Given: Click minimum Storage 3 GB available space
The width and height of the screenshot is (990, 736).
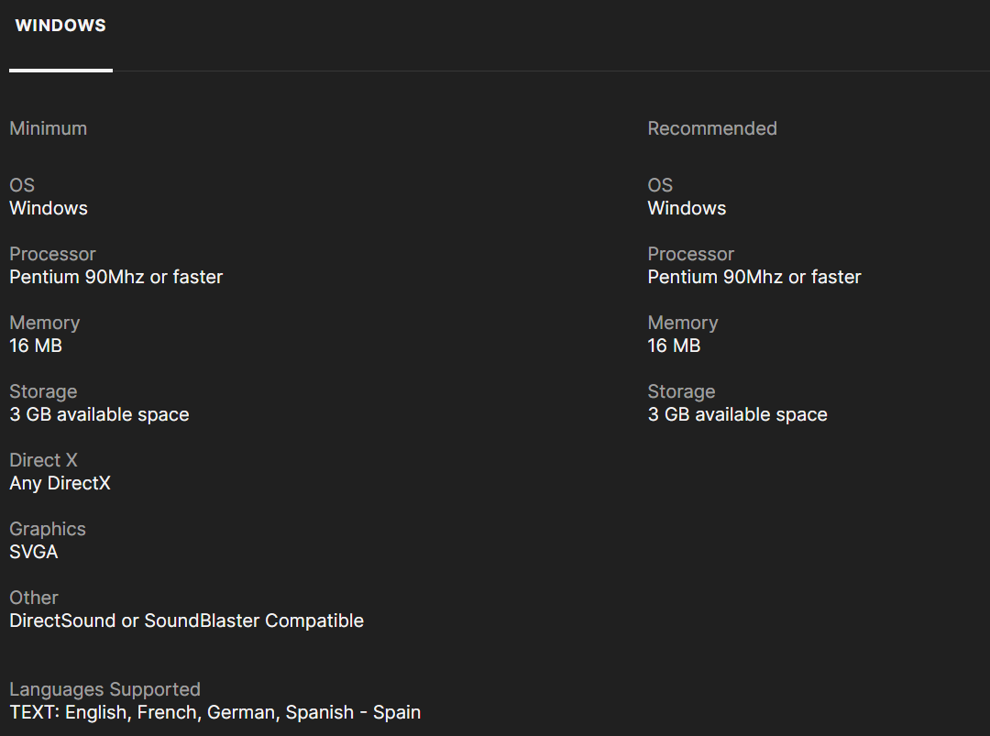Looking at the screenshot, I should (x=99, y=414).
